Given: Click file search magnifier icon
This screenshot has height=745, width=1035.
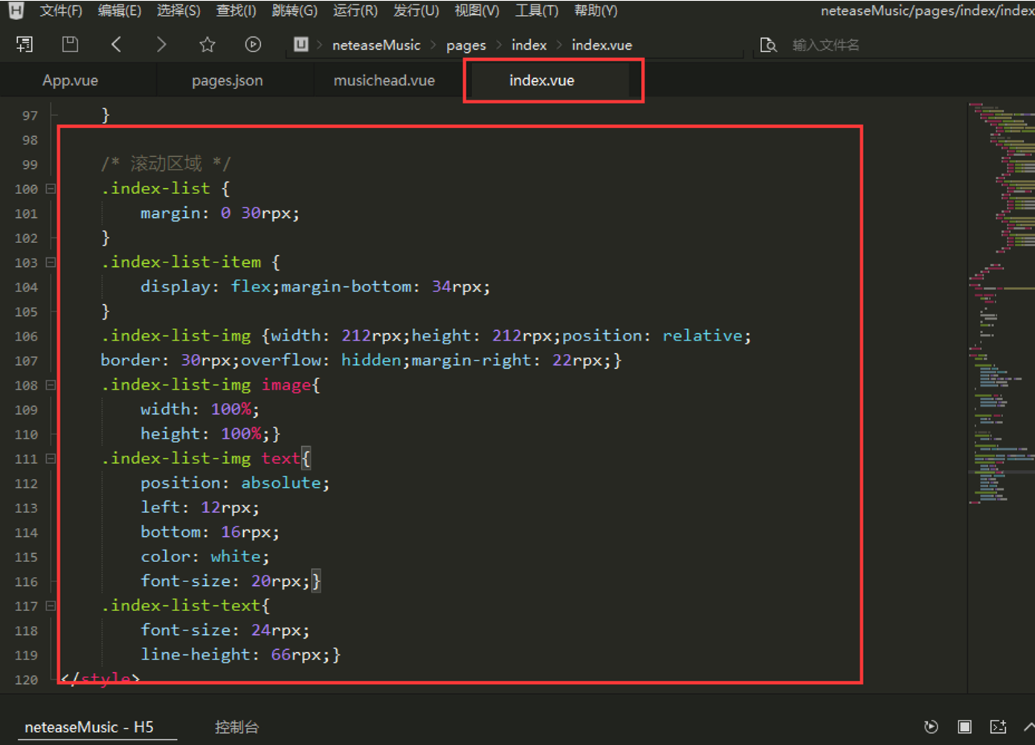Looking at the screenshot, I should pos(768,45).
